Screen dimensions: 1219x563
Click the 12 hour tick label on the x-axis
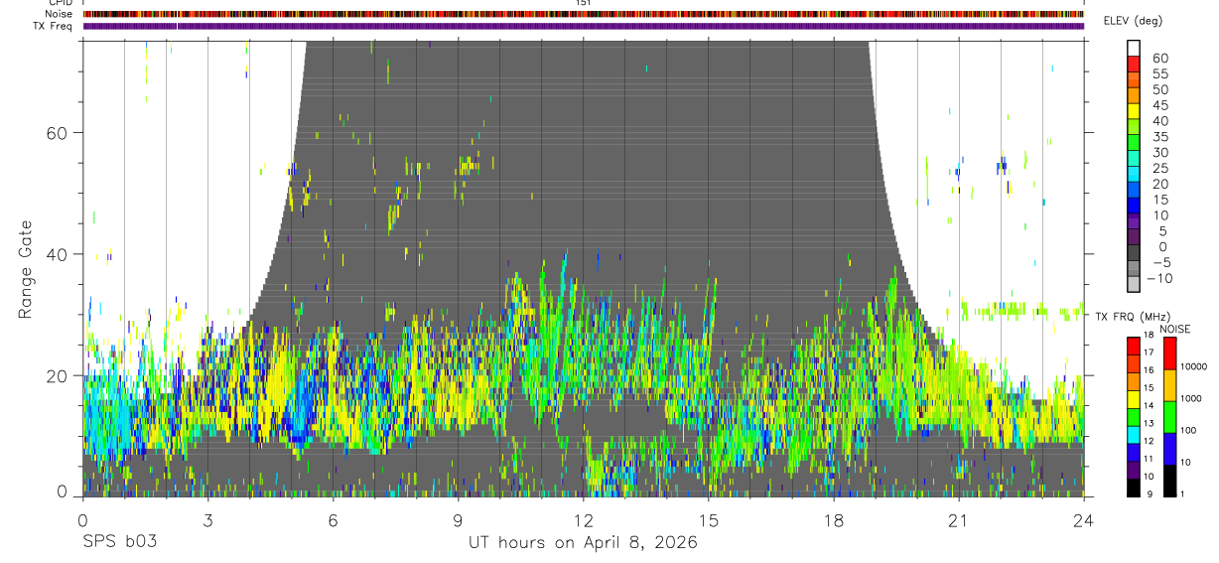tap(583, 518)
